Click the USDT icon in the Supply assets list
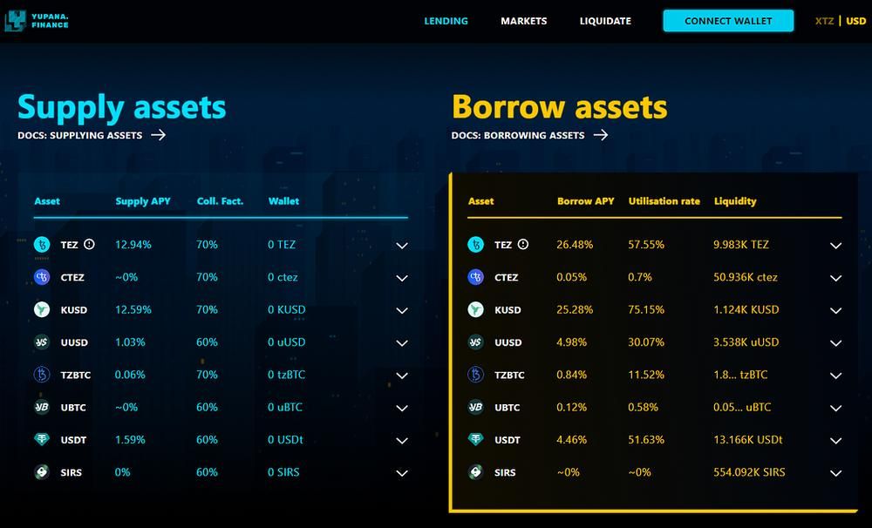872x528 pixels. tap(40, 440)
